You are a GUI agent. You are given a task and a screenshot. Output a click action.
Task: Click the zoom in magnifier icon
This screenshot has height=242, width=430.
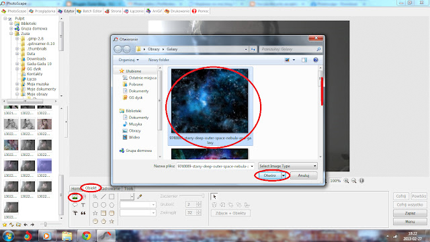tap(347, 181)
